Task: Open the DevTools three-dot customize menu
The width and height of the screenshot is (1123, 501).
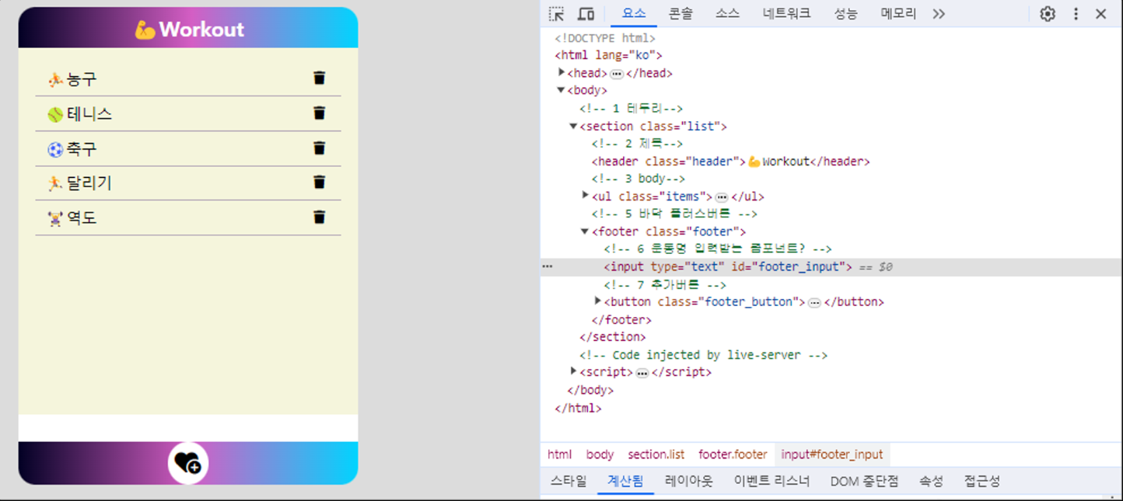Action: [1076, 14]
